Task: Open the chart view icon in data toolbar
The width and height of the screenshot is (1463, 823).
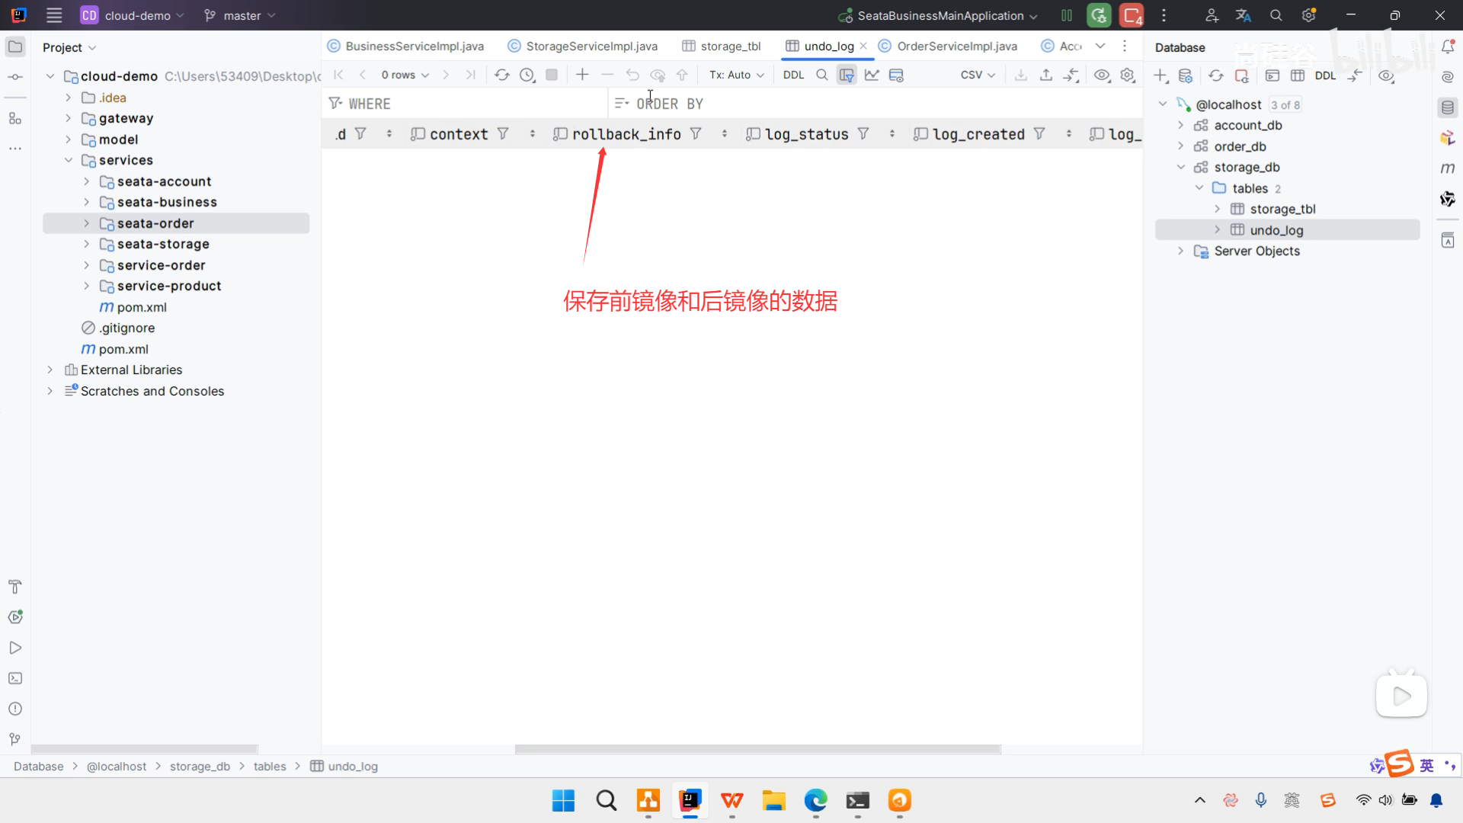Action: pyautogui.click(x=872, y=75)
